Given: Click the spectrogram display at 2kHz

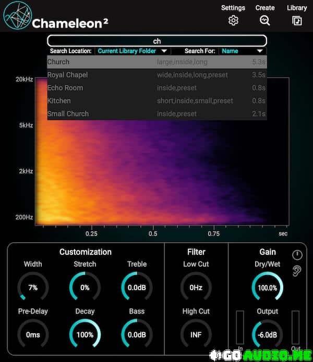Looking at the screenshot, I should (162, 171).
